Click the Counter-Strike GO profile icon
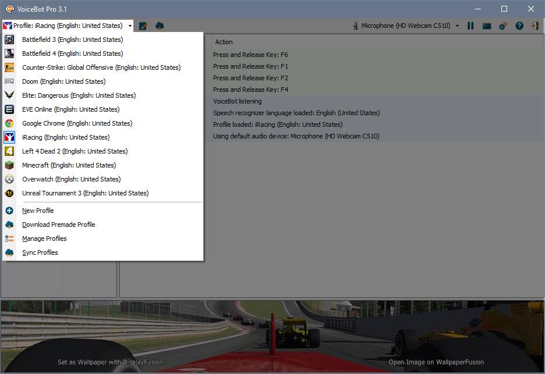Screen dimensions: 545x374 [9, 67]
